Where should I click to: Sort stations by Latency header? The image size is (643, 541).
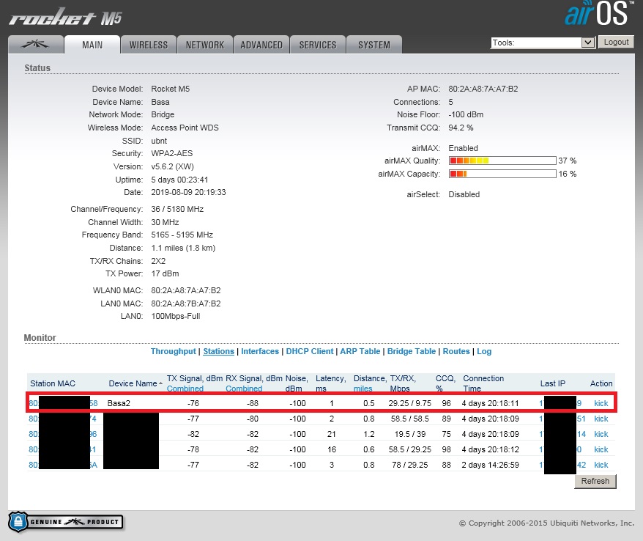(330, 383)
